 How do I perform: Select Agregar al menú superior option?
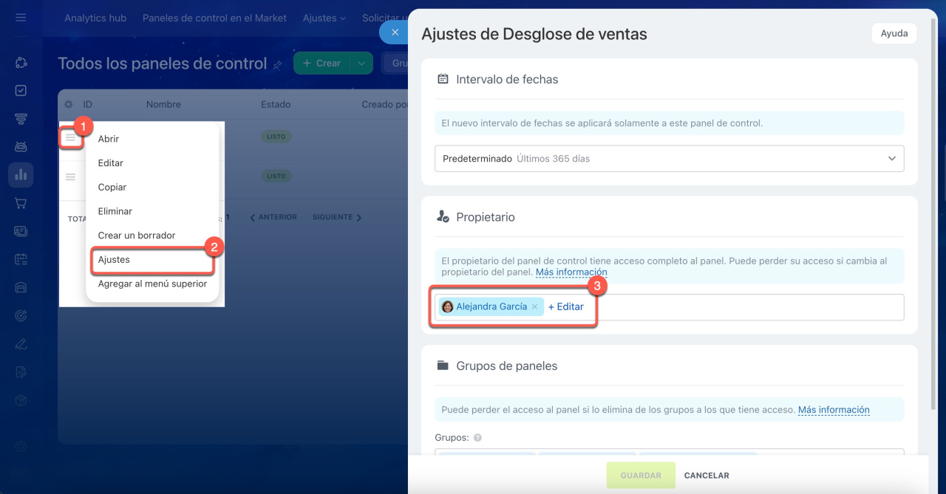[152, 284]
